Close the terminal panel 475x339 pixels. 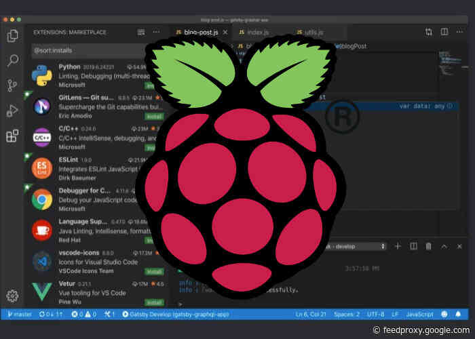pos(459,246)
